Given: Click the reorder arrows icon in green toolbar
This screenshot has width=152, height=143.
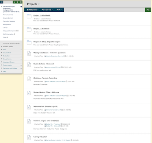Looking at the screenshot, I should click(14, 2).
